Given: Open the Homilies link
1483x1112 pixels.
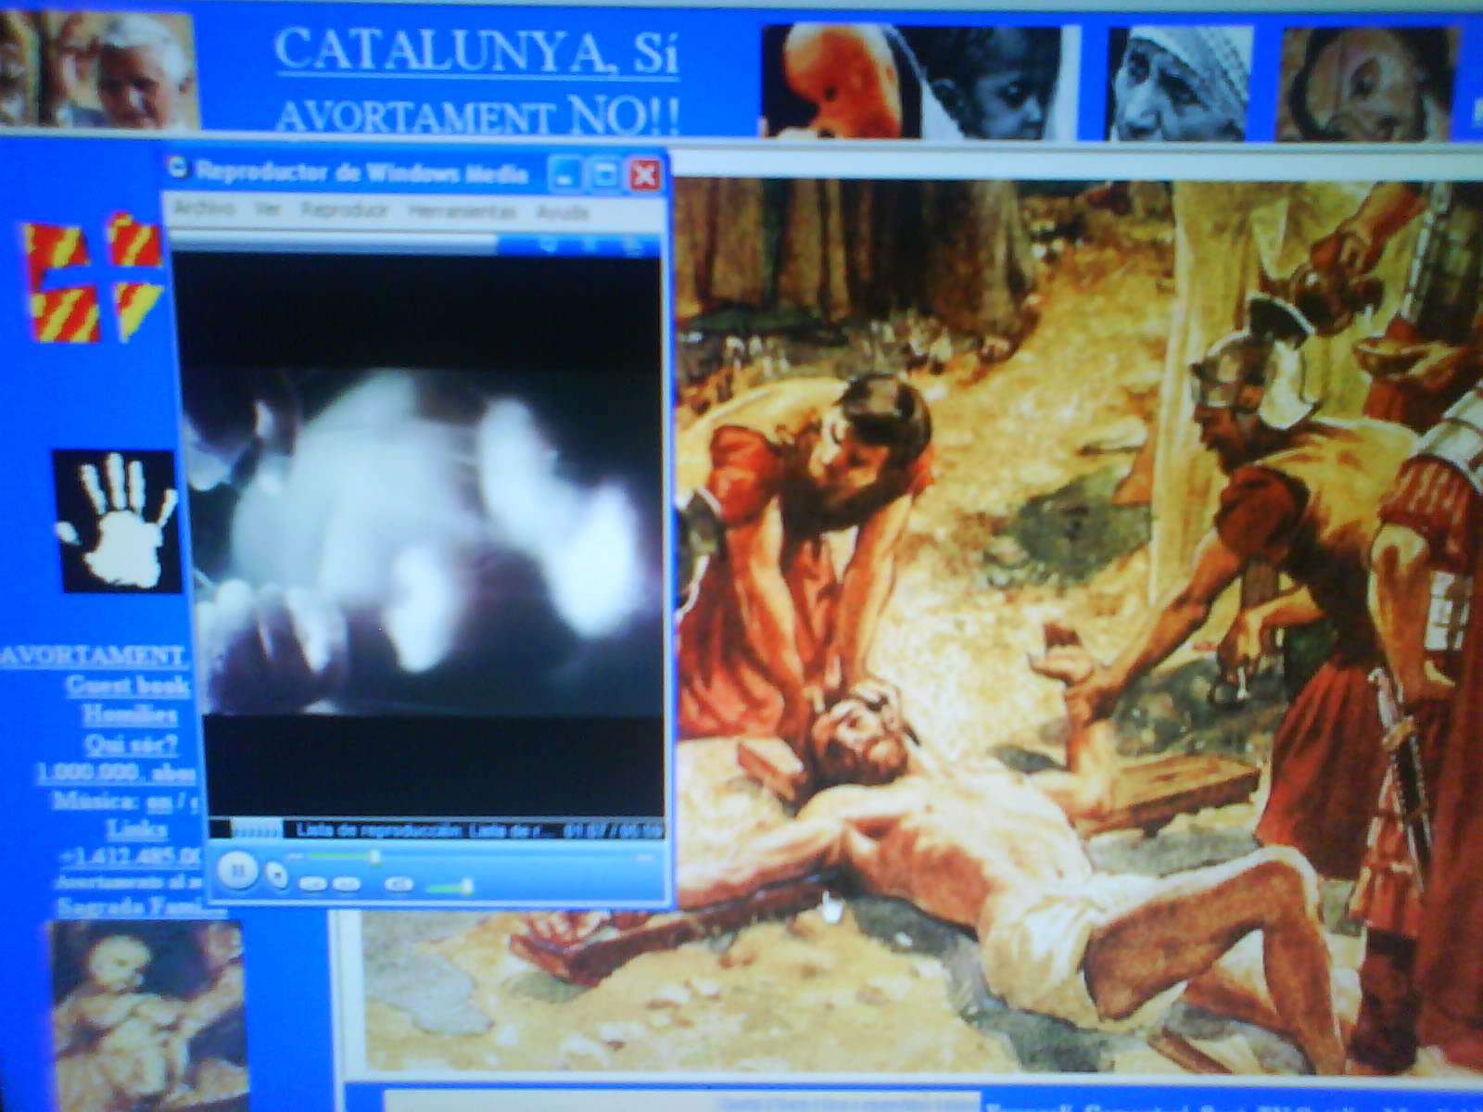Looking at the screenshot, I should coord(129,714).
